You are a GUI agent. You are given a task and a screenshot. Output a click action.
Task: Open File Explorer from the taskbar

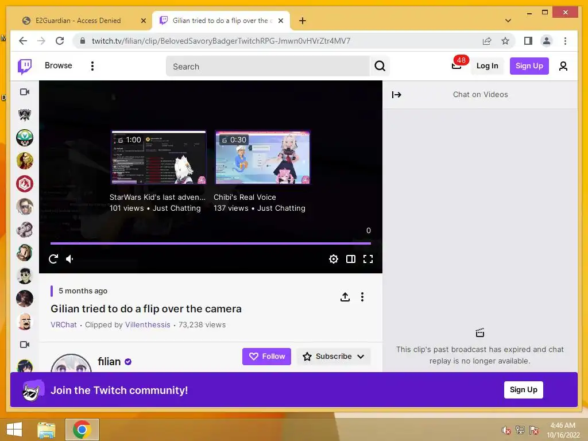click(x=47, y=430)
